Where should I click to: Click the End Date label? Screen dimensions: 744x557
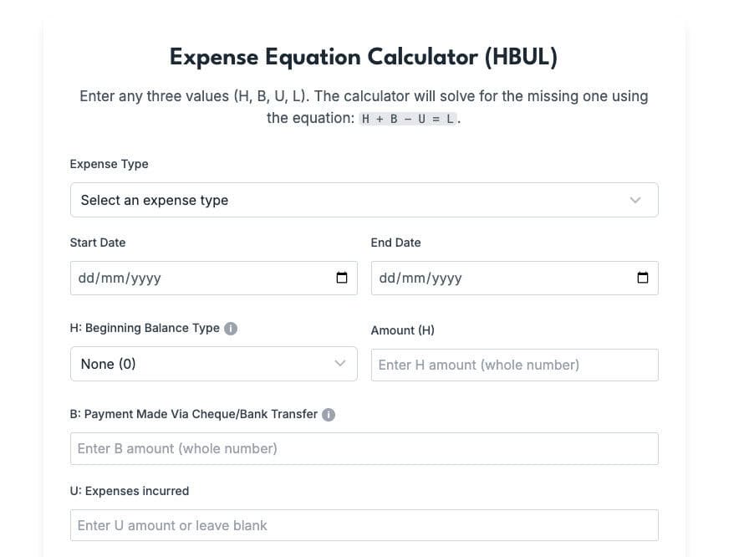click(395, 243)
